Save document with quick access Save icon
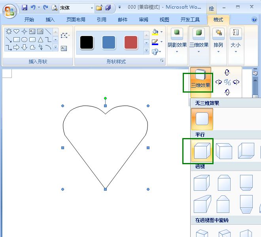This screenshot has width=261, height=237. coord(25,8)
